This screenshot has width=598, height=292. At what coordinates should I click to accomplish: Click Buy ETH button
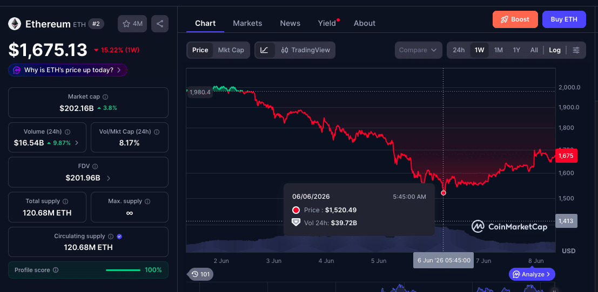tap(564, 19)
